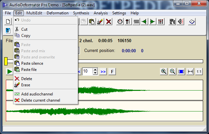Click the greyed Paste and mix entry

tap(46, 51)
